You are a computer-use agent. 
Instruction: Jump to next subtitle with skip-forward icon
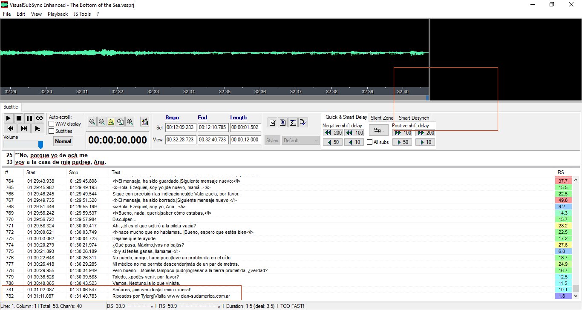24,128
